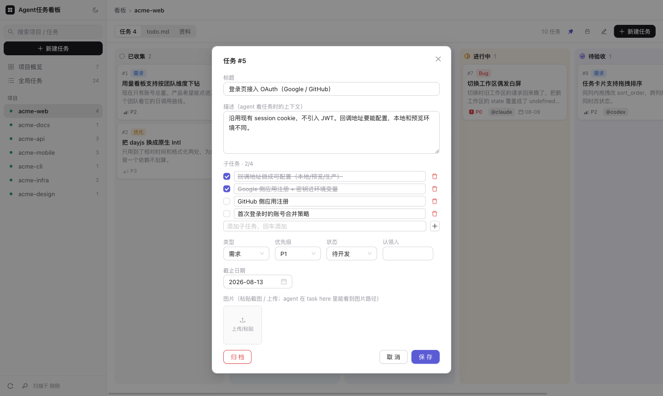Click the 描述 text area
This screenshot has width=663, height=396.
click(x=331, y=132)
